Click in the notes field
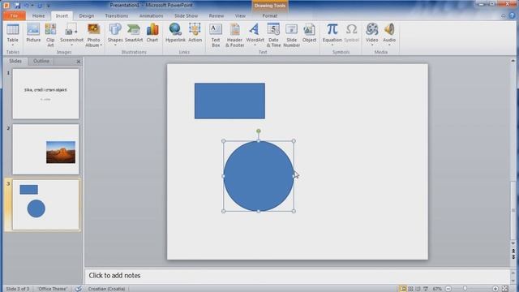The image size is (519, 292). click(x=298, y=276)
